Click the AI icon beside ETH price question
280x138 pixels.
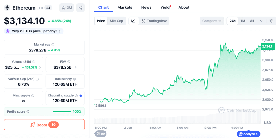[x=7, y=31]
